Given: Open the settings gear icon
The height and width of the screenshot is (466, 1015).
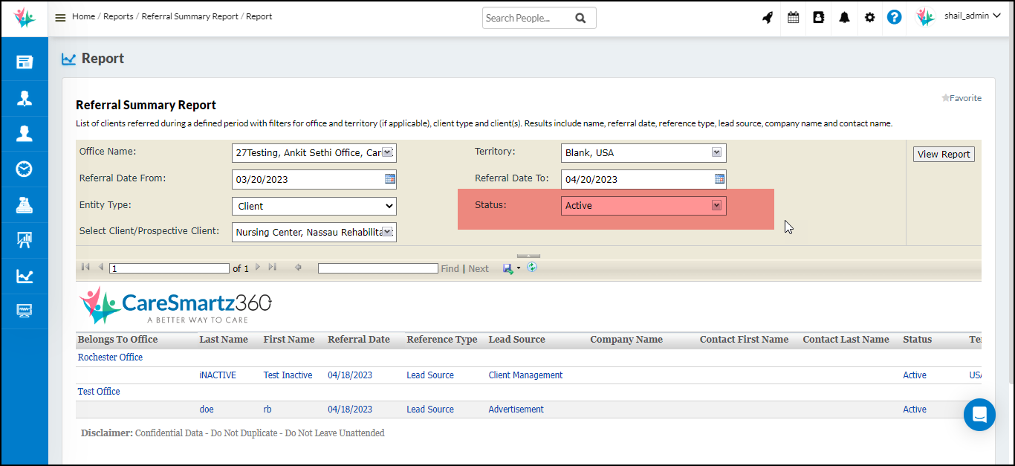Looking at the screenshot, I should click(869, 18).
